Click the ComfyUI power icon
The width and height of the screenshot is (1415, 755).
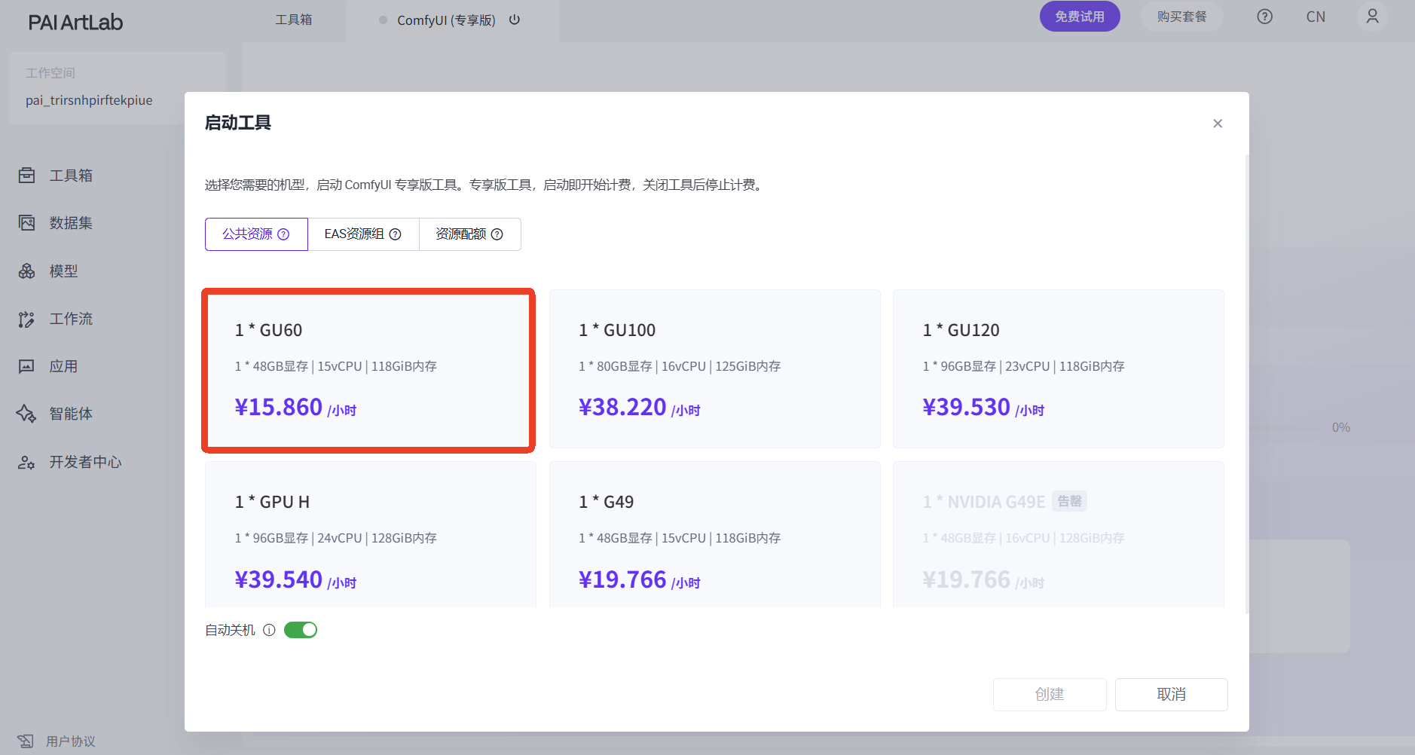515,20
